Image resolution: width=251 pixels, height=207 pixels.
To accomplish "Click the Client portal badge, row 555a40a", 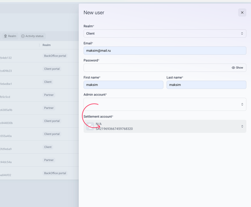I will point(52,134).
